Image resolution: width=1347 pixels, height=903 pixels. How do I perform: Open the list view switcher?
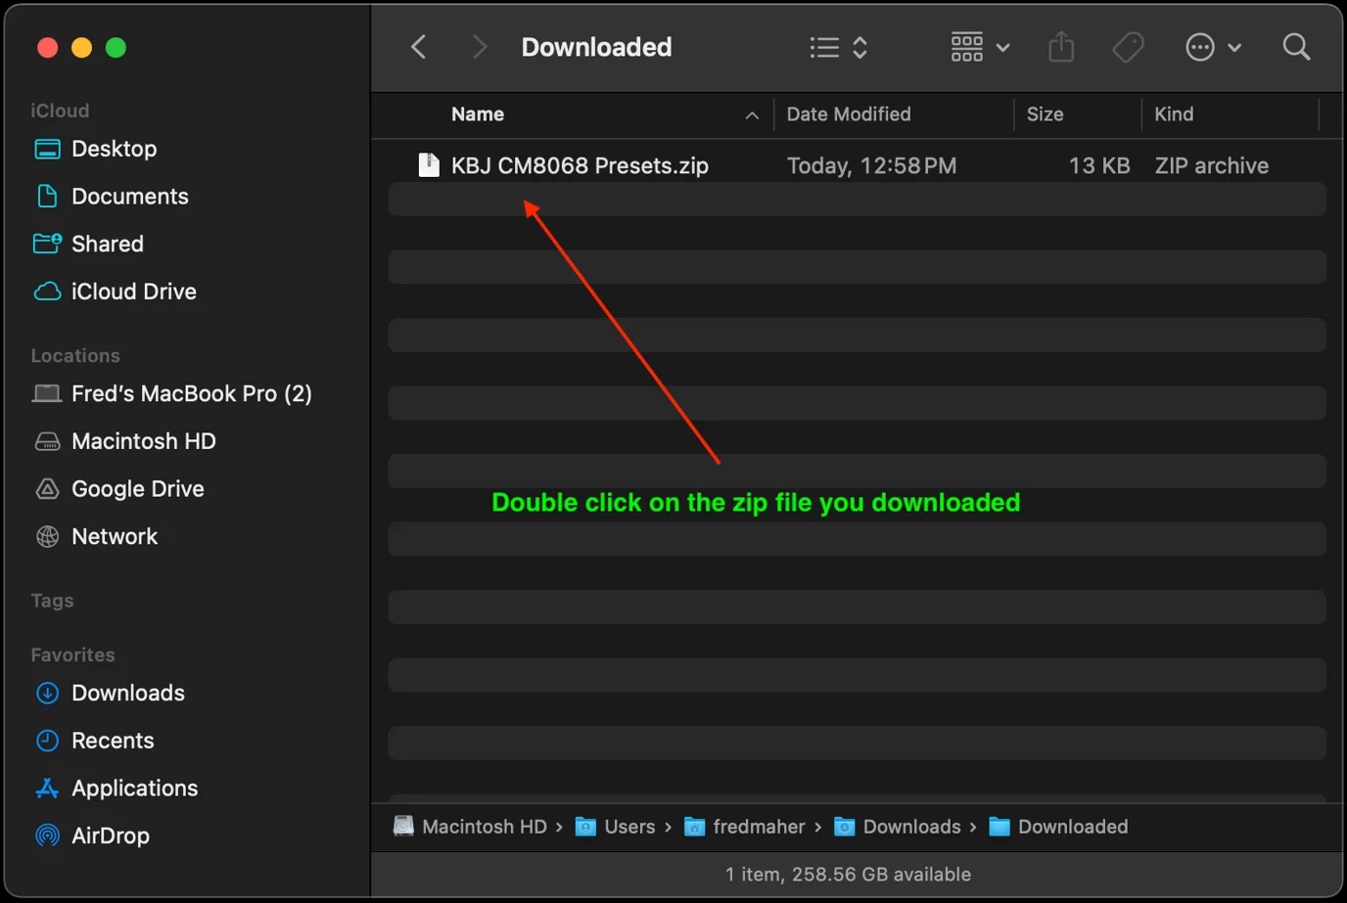pos(839,47)
